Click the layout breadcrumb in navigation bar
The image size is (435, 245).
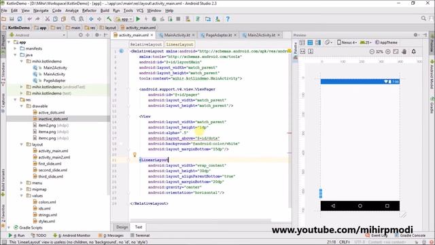pos(108,28)
